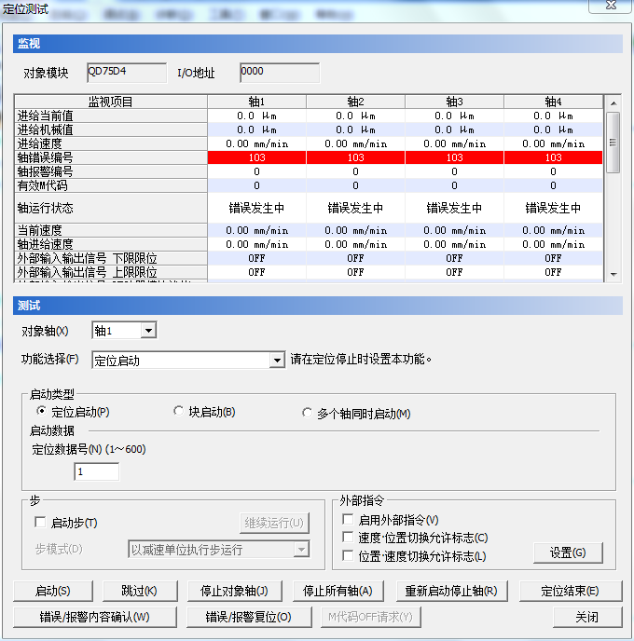Click the 定位数据号 input field
The height and width of the screenshot is (641, 634).
(97, 472)
